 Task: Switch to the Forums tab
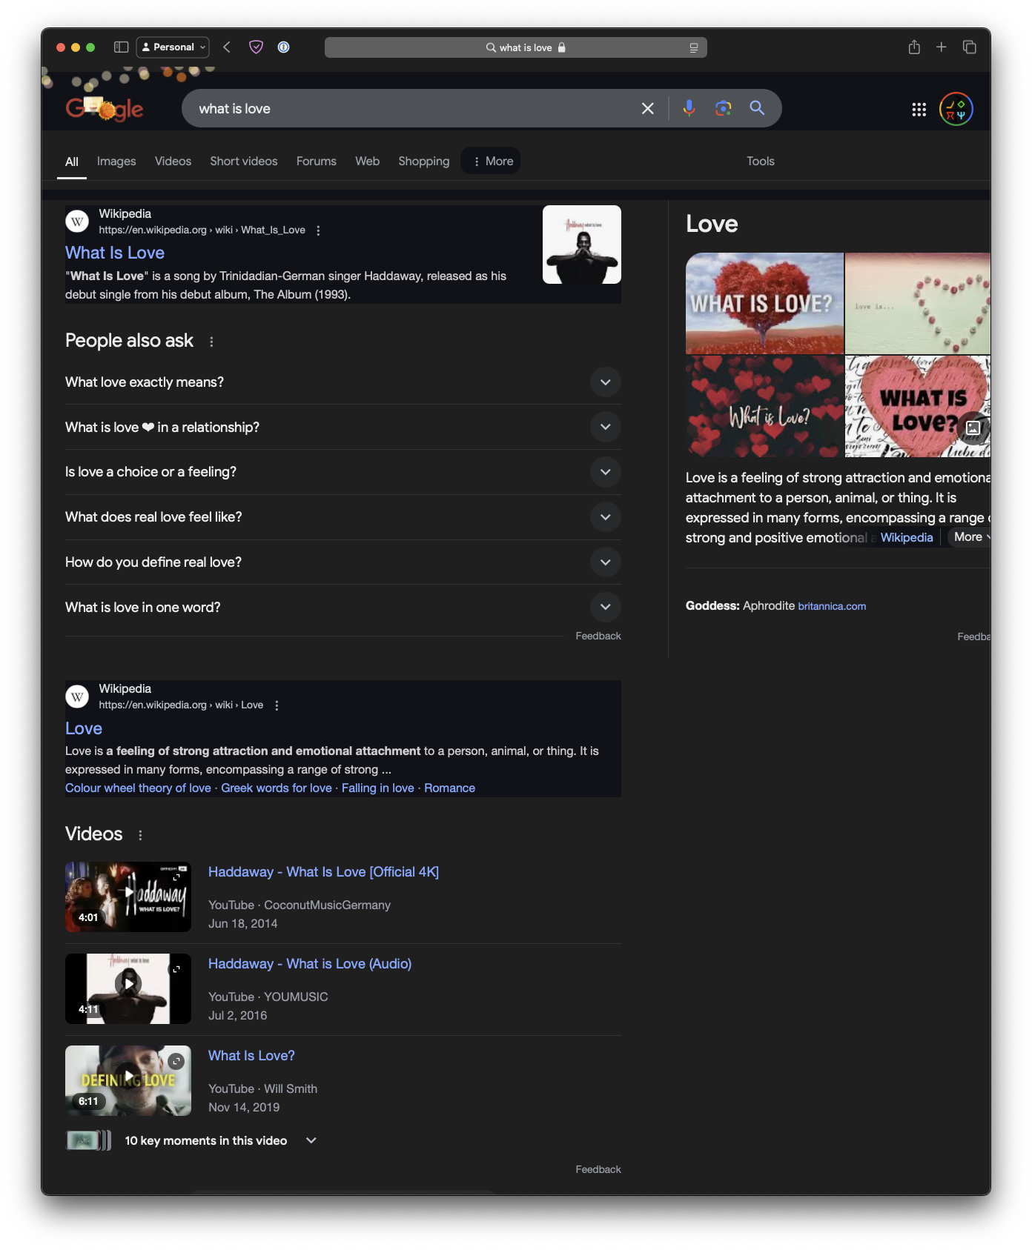click(x=317, y=162)
